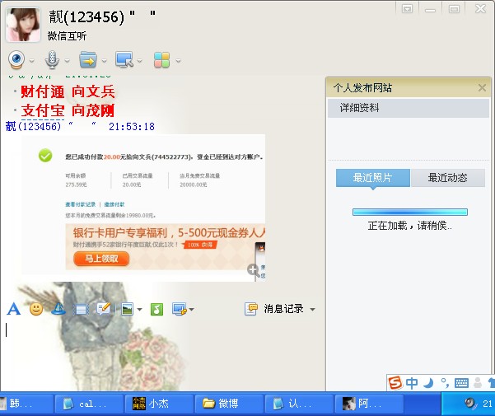Expand the send picture options arrow
Image resolution: width=495 pixels, height=416 pixels.
[x=139, y=310]
